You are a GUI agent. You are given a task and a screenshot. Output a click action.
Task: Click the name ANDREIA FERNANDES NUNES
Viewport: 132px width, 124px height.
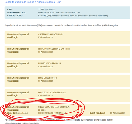pyautogui.click(x=51, y=34)
